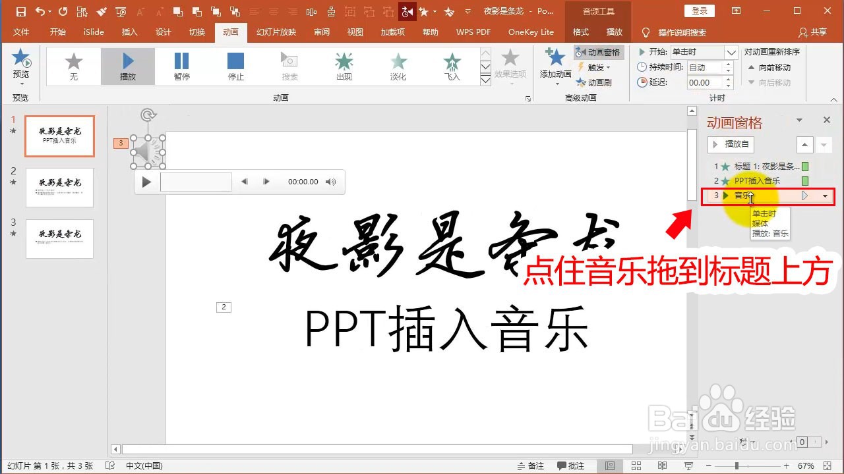Select the Appear animation effect
844x474 pixels.
pos(344,66)
